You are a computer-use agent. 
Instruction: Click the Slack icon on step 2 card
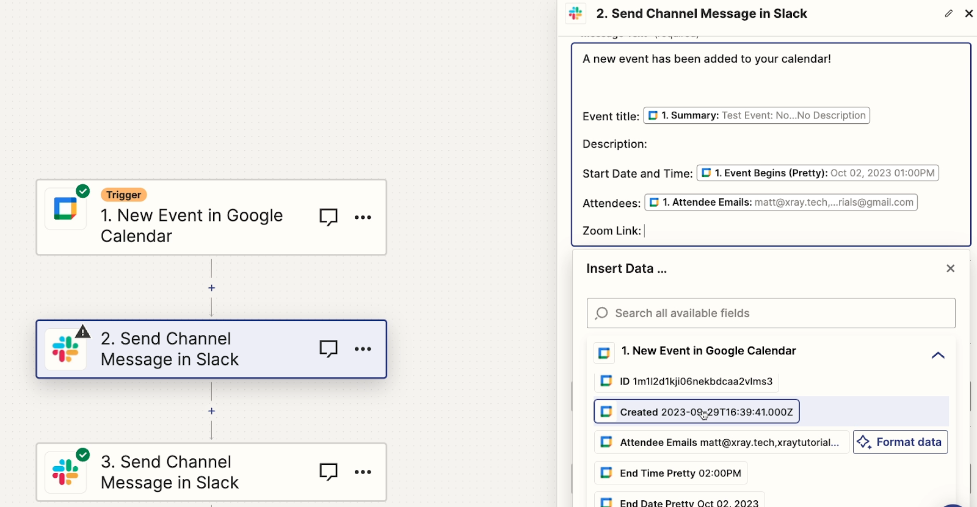(x=65, y=350)
